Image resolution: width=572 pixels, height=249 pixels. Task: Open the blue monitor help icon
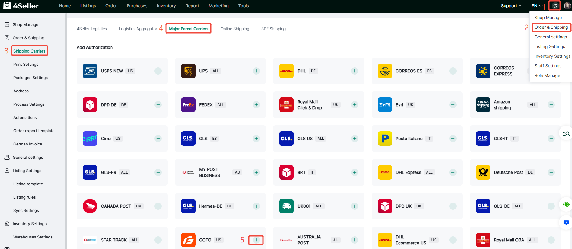tap(566, 223)
